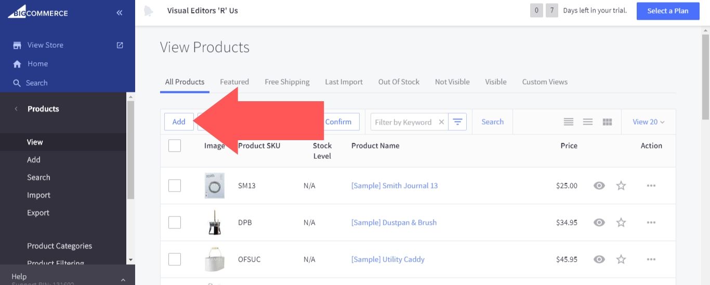The width and height of the screenshot is (710, 285).
Task: Click the BigCommerce logo
Action: tap(37, 12)
